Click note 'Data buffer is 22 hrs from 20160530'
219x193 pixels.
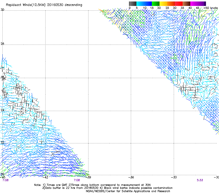click(72, 188)
